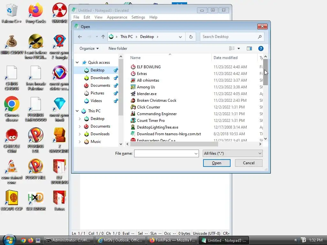
Task: Open the Help question mark button
Action: [x=261, y=48]
